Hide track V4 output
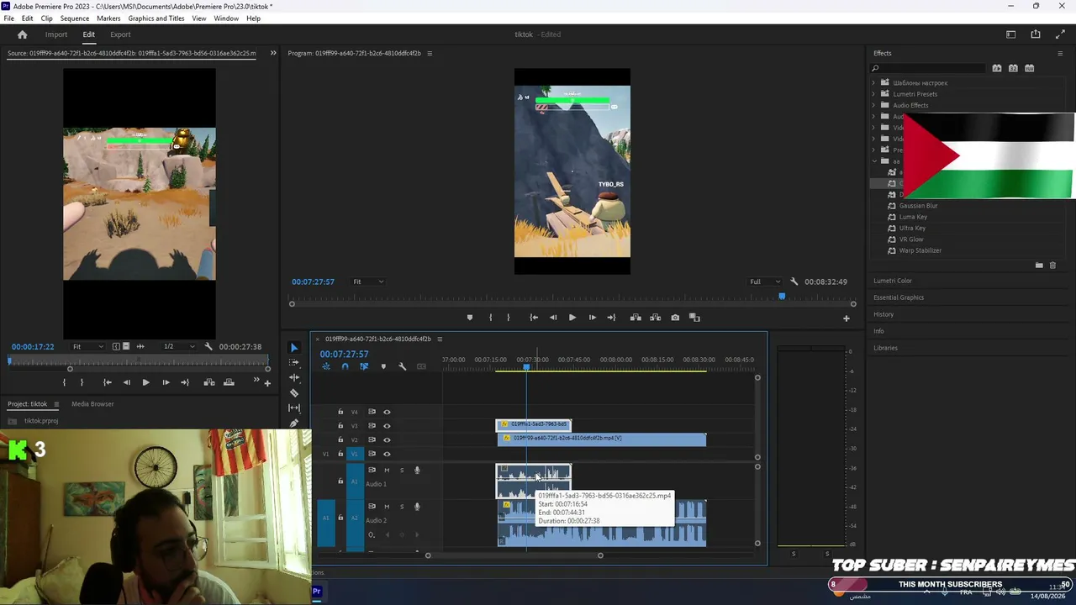 pos(387,412)
